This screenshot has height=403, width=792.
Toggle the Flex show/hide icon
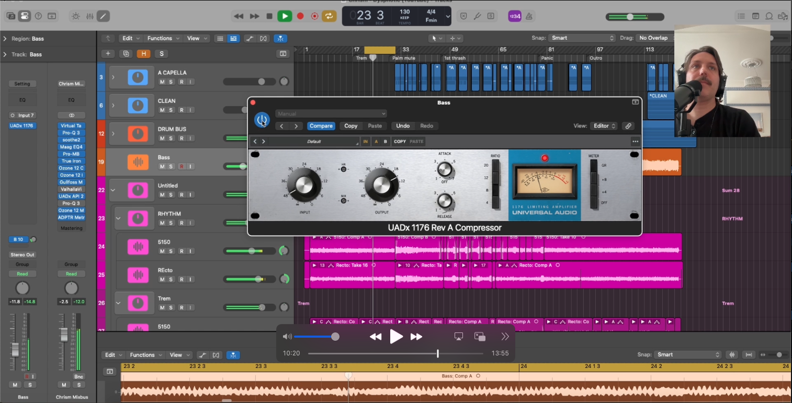click(x=263, y=38)
